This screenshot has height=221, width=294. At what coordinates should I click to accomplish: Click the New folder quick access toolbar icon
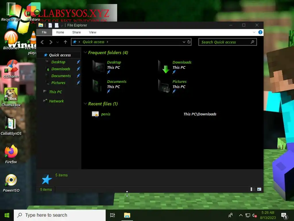(x=57, y=25)
